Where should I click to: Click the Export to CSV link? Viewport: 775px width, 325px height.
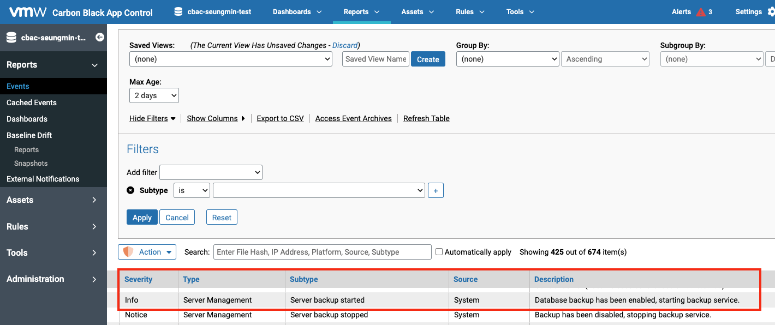(x=280, y=118)
